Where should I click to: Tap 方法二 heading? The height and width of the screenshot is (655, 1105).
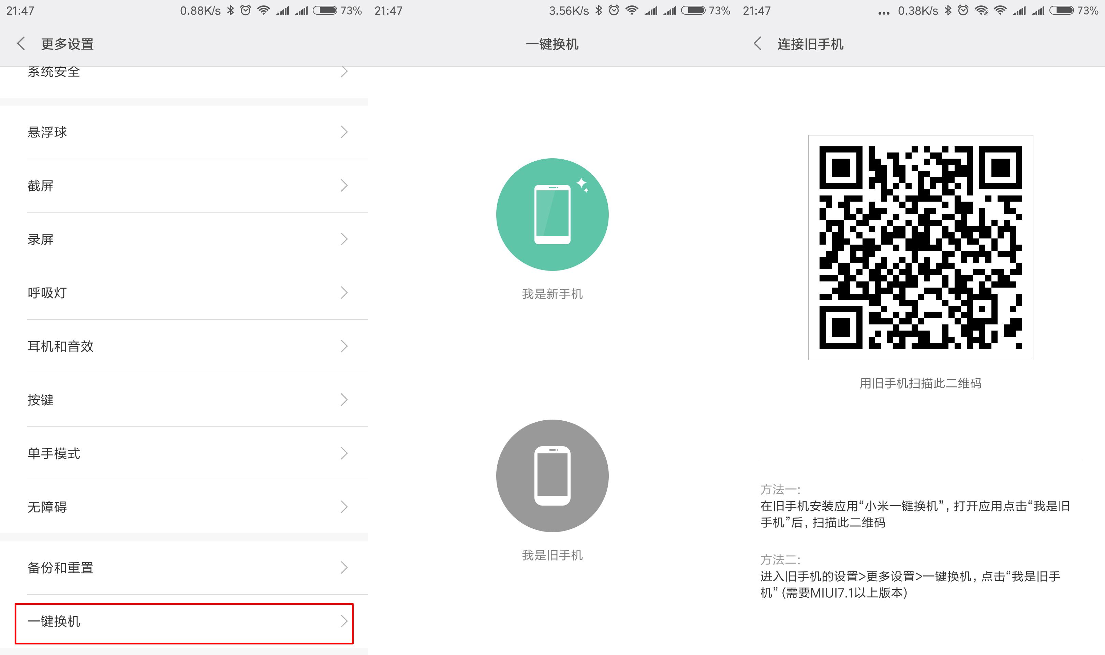[780, 560]
